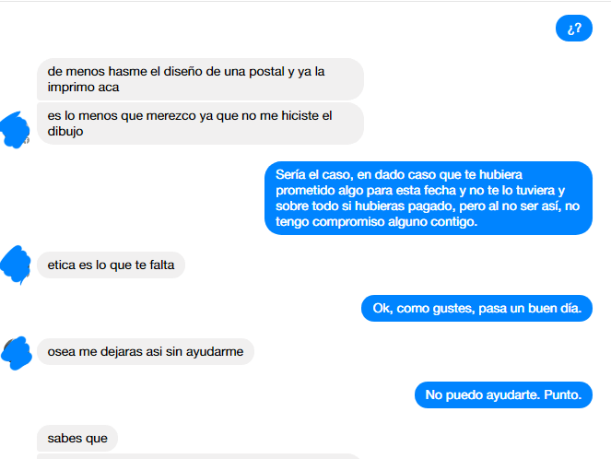Click the '¿?' sent message bubble
The height and width of the screenshot is (459, 611).
pos(573,28)
